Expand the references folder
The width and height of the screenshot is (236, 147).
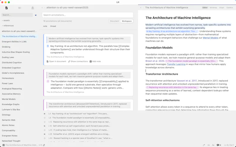coord(8,26)
